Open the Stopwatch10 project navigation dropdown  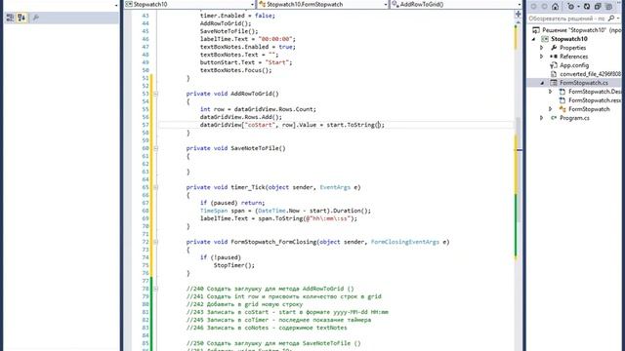click(189, 4)
